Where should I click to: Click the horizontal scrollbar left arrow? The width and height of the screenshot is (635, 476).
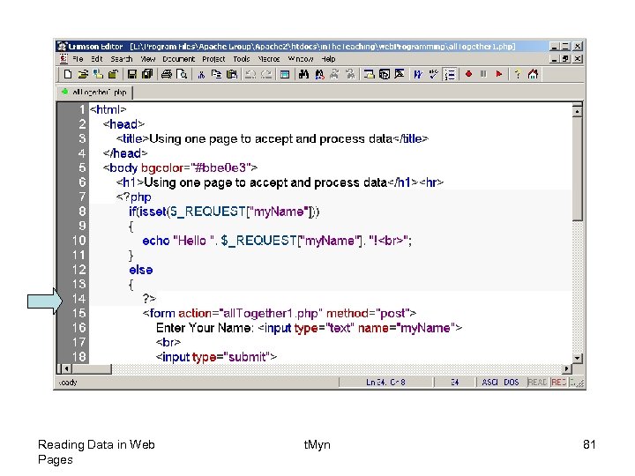[x=66, y=368]
